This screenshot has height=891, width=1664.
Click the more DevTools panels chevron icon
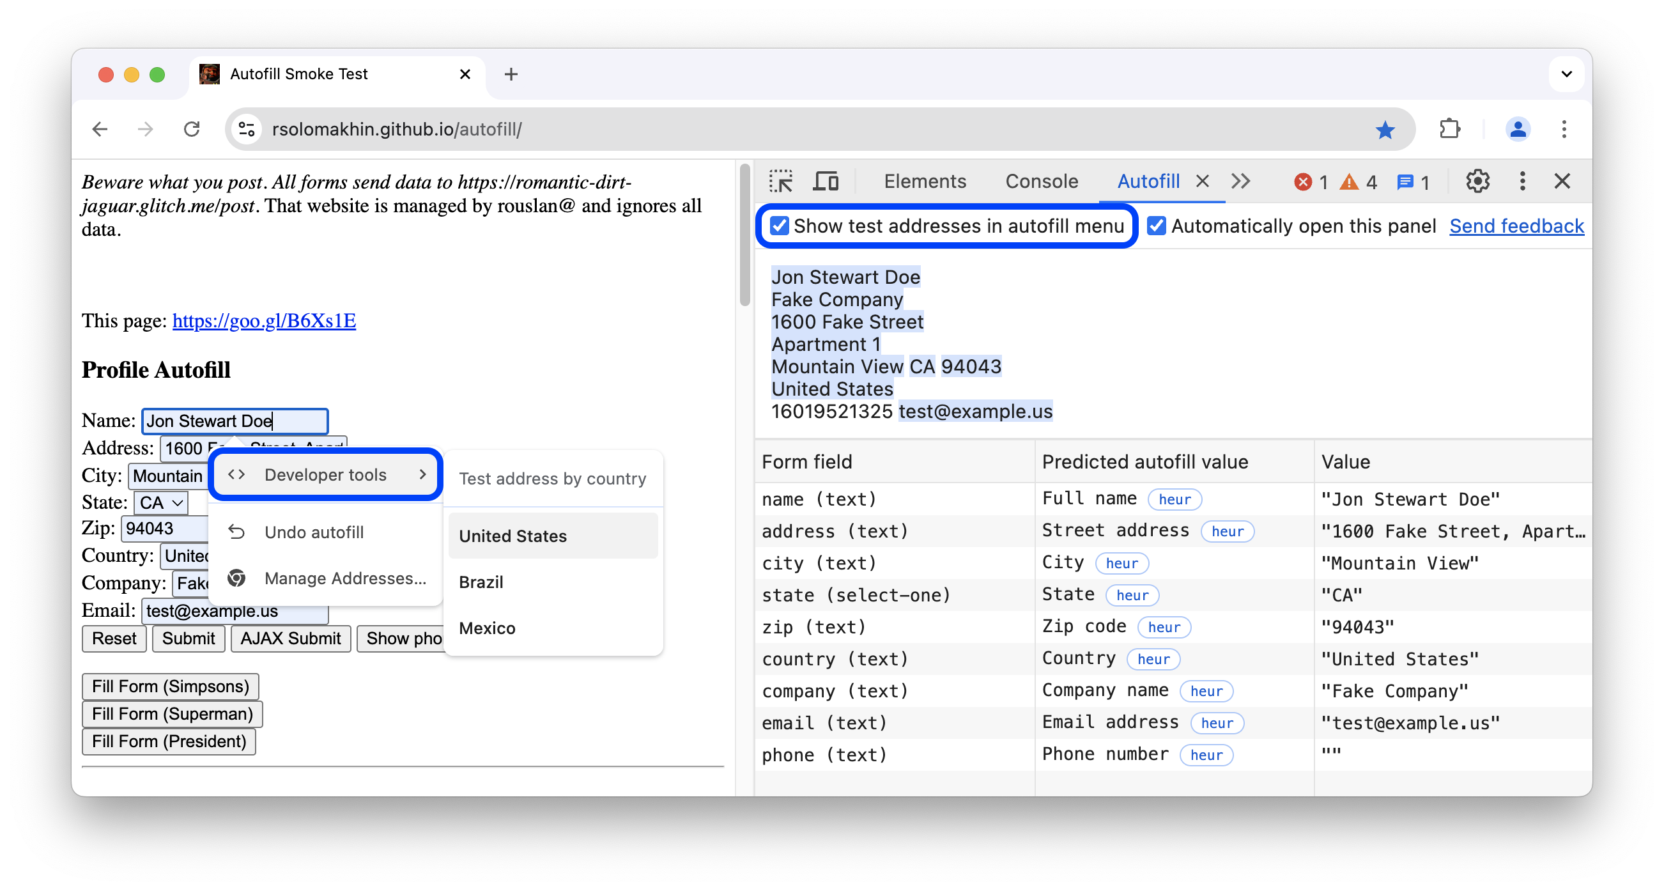[1239, 180]
